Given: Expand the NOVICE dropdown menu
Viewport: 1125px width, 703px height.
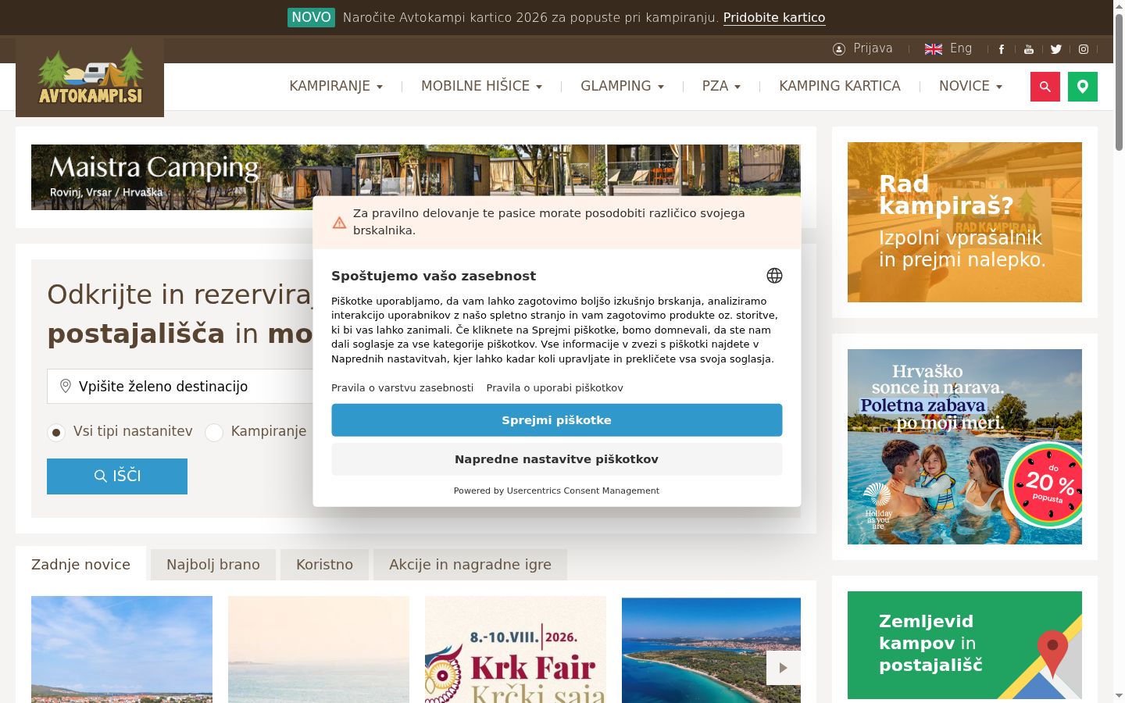Looking at the screenshot, I should coord(971,86).
